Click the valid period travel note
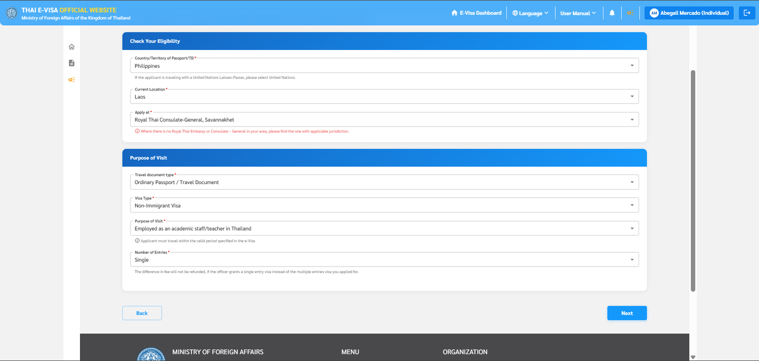The width and height of the screenshot is (759, 361). [197, 241]
